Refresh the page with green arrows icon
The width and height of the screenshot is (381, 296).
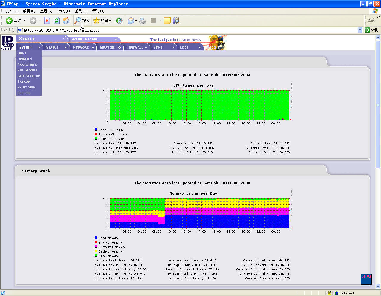tap(57, 21)
